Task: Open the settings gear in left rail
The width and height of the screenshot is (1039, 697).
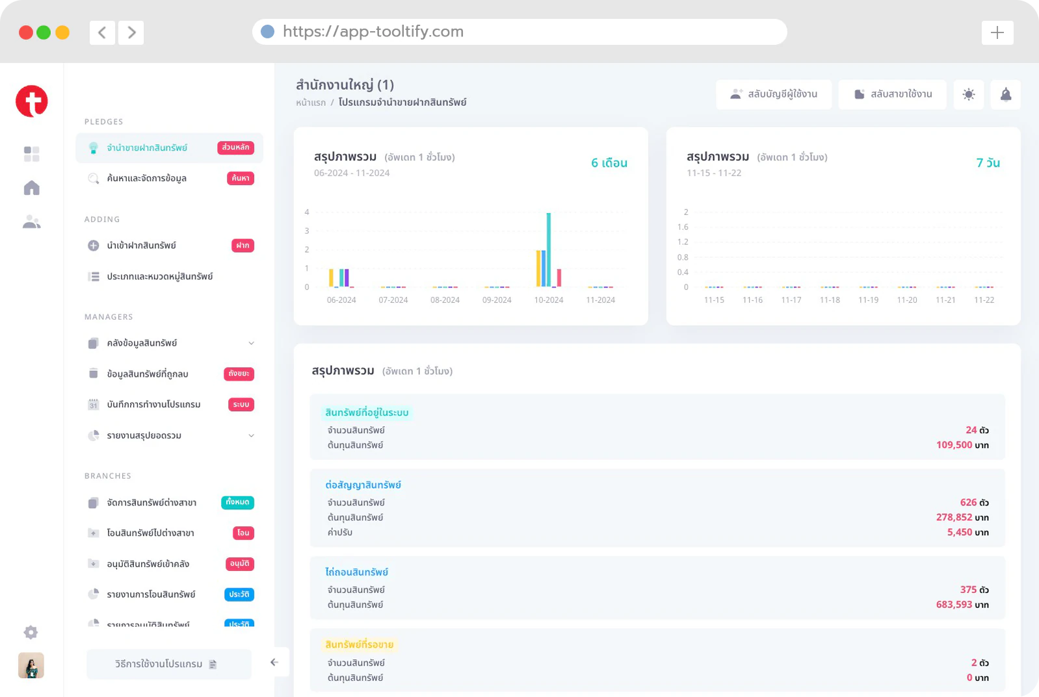Action: point(31,632)
